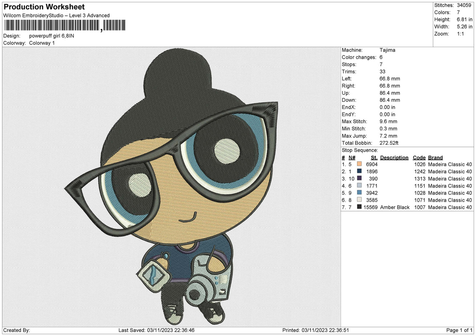Click thread code 1071
This screenshot has height=336, width=476.
(x=419, y=200)
